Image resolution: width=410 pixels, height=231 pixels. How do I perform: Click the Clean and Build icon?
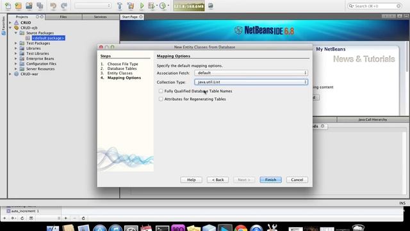pos(131,6)
